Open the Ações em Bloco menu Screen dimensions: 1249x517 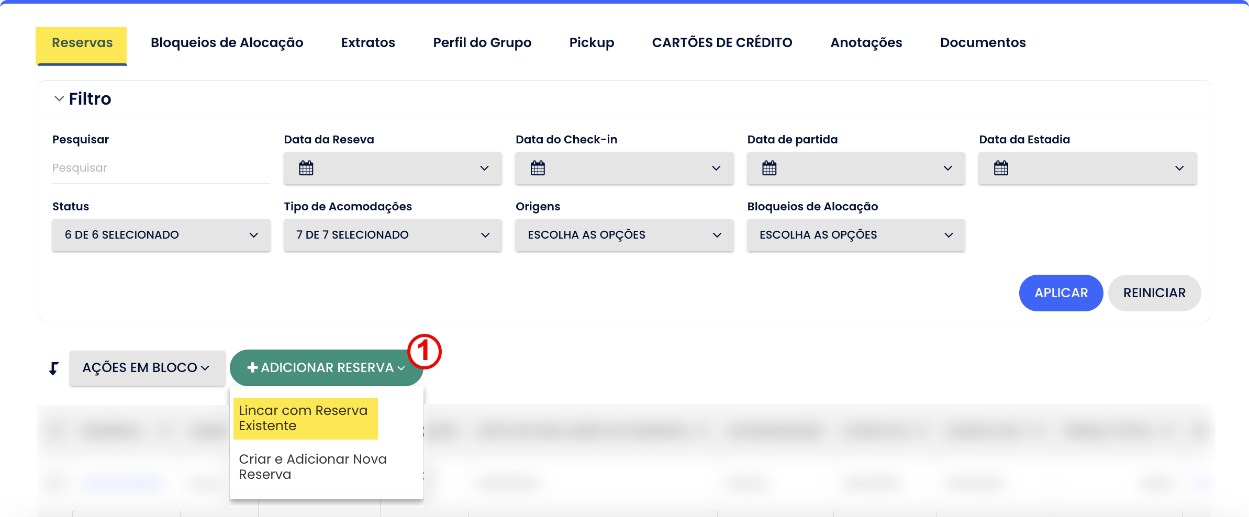tap(147, 368)
